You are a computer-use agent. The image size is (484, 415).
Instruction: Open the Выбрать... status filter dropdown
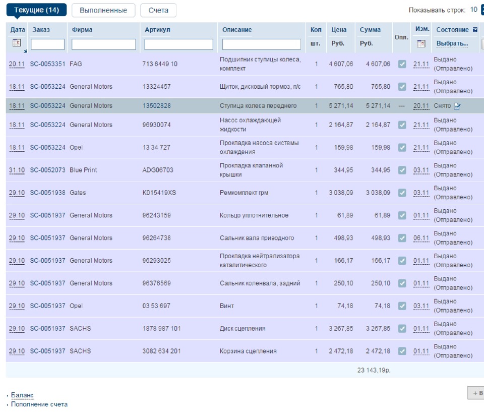click(452, 44)
